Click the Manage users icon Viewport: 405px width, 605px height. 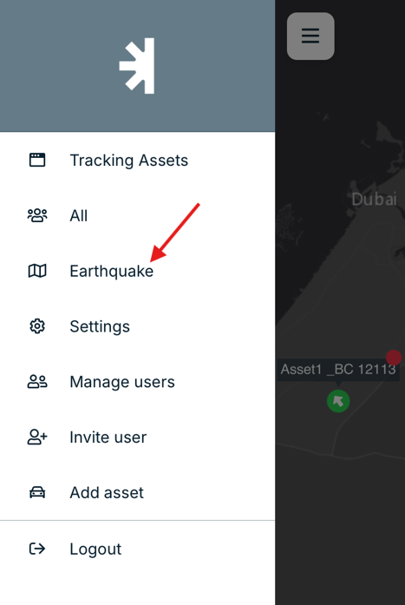tap(37, 382)
